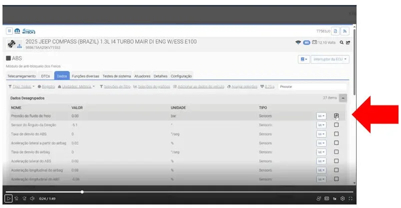Open graph dropdown for Sensor do Ângulo da Direção

click(321, 125)
